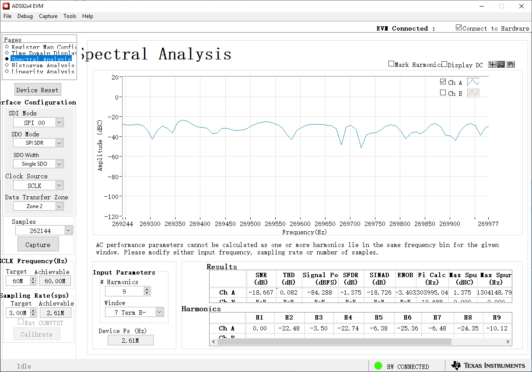
Task: Open the Ch A plot line style icon
Action: tap(472, 82)
